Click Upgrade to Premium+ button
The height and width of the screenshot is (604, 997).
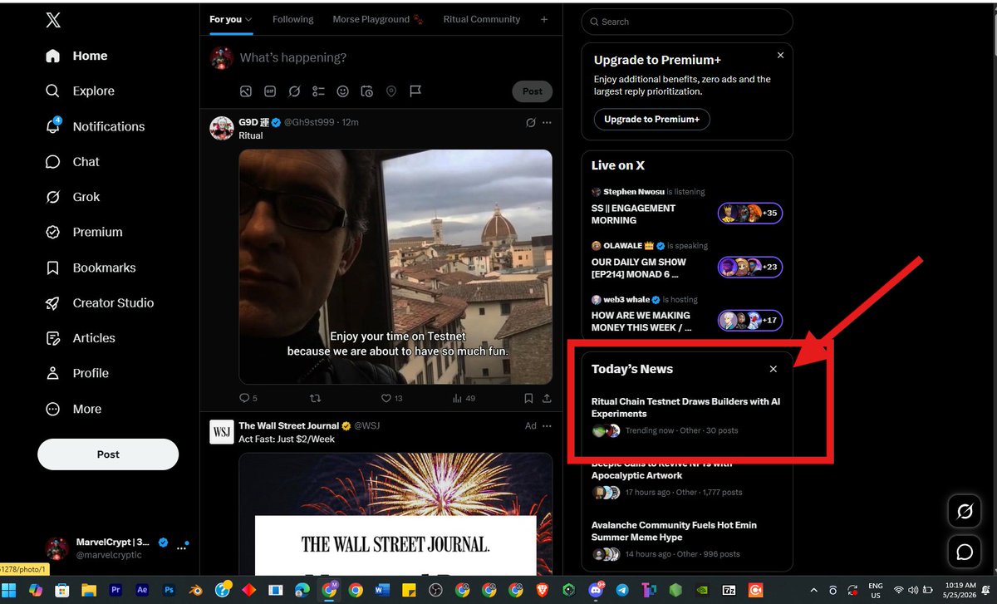[651, 119]
